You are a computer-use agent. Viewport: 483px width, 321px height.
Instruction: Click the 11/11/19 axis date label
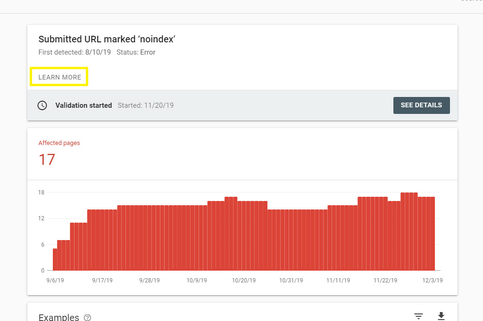[338, 281]
